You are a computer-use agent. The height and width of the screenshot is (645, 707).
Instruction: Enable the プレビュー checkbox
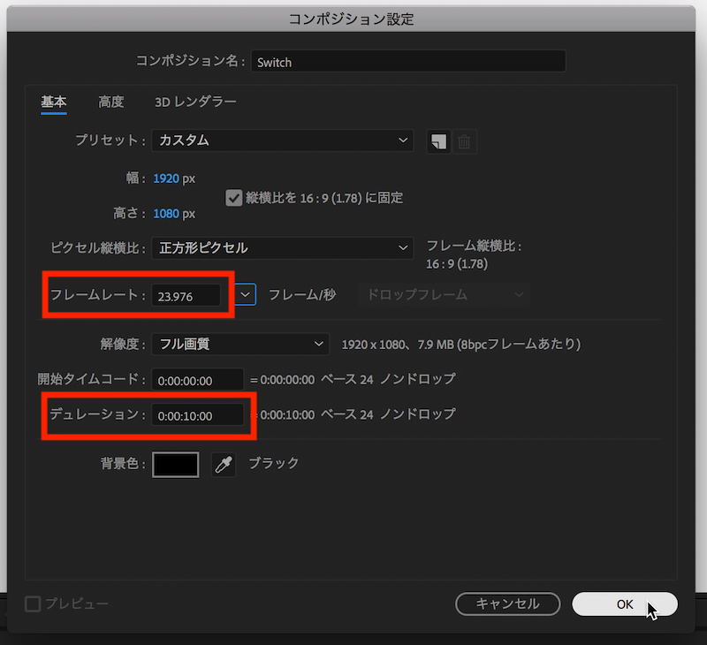tap(32, 604)
